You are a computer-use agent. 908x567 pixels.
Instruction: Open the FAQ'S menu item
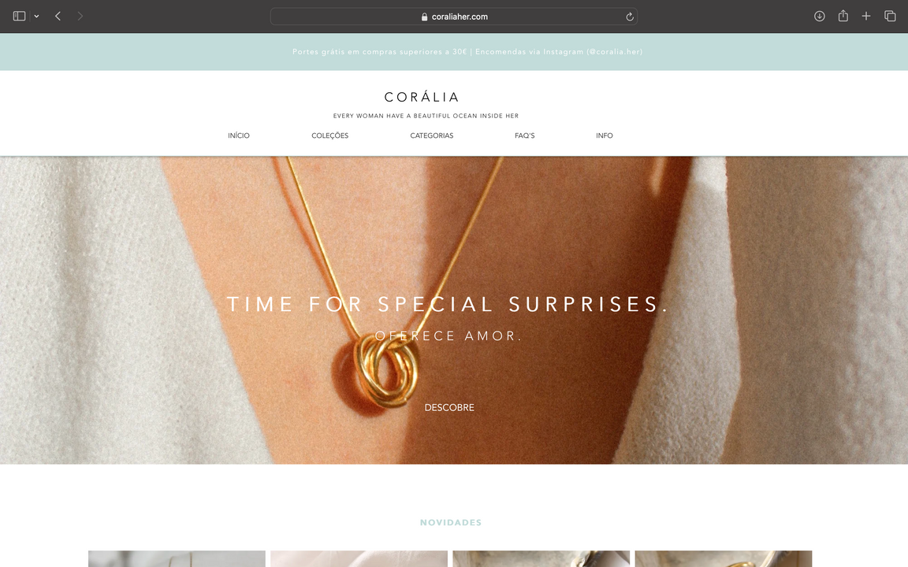pos(525,135)
